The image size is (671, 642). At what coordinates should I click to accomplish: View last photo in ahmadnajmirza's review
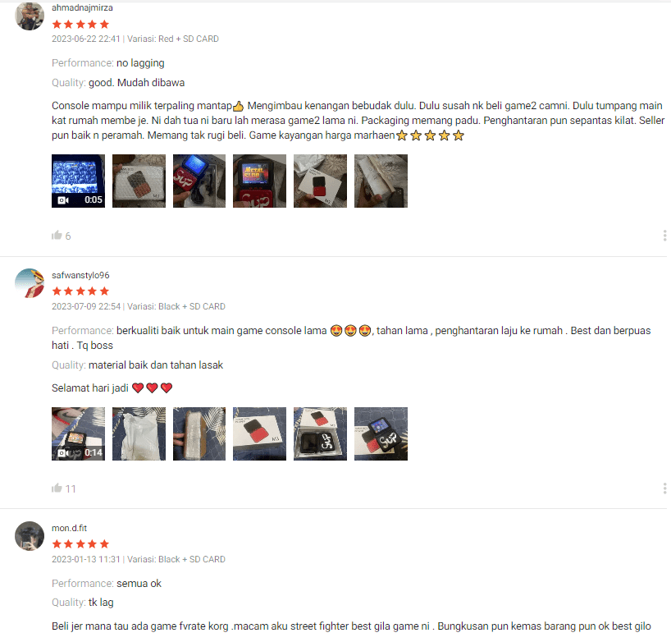tap(381, 181)
